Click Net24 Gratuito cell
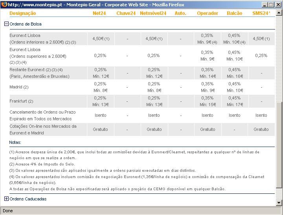Viewport: 283px width, 215px height. pos(101,129)
